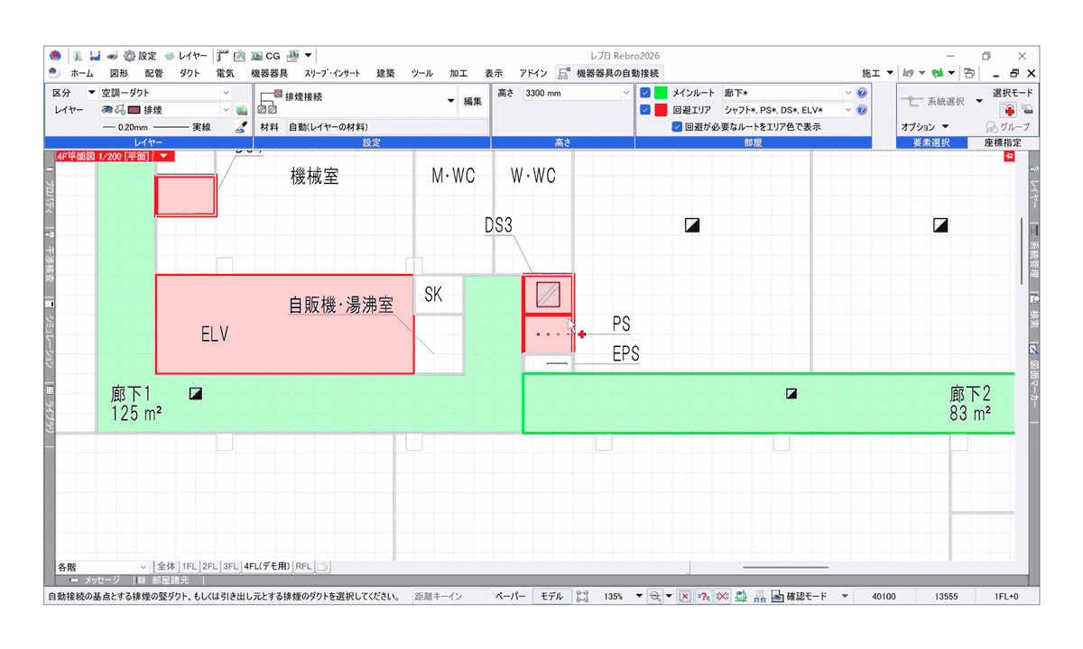
Task: Pick the eyedropper icon in the レイヤー panel
Action: tap(242, 127)
